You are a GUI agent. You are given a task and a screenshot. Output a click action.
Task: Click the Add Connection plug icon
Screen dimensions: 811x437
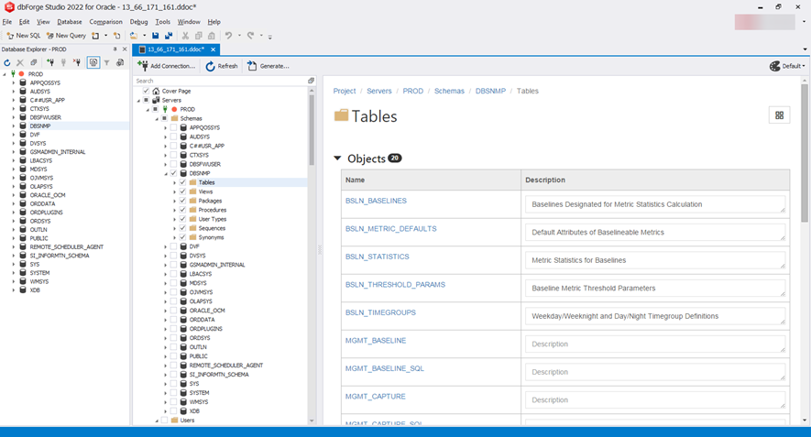coord(142,66)
